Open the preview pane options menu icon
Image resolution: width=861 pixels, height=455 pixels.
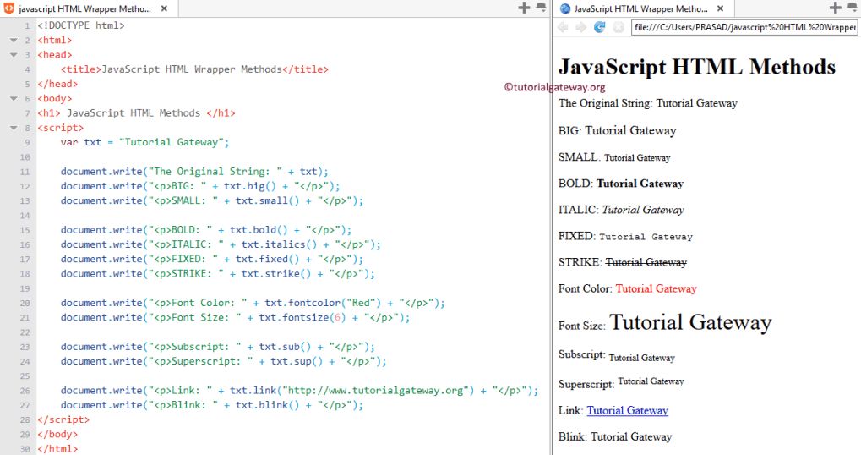(853, 8)
